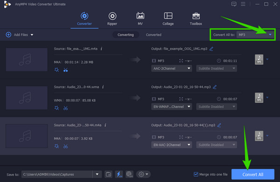
Task: Open the MV tab
Action: point(140,19)
